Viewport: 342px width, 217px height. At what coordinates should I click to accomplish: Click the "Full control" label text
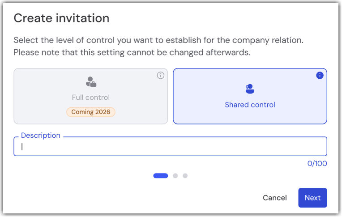click(x=91, y=97)
